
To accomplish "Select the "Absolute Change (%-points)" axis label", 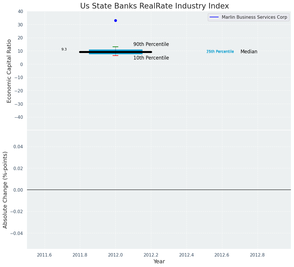I will tap(5, 190).
